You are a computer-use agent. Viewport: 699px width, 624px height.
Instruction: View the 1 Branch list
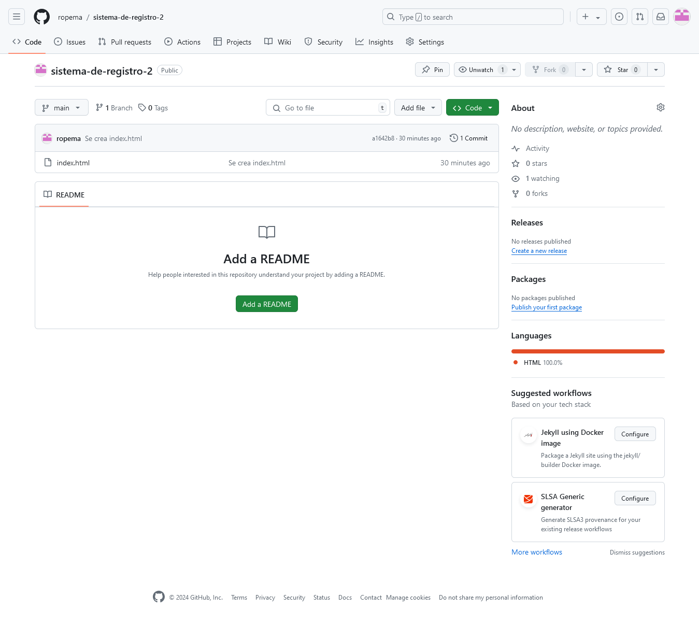click(x=114, y=108)
